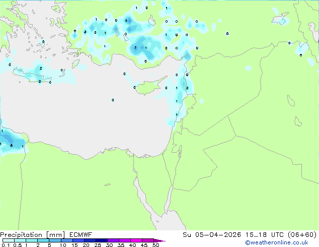
Task: Click the 25 to 30 mm legend swatch
Action: click(101, 240)
